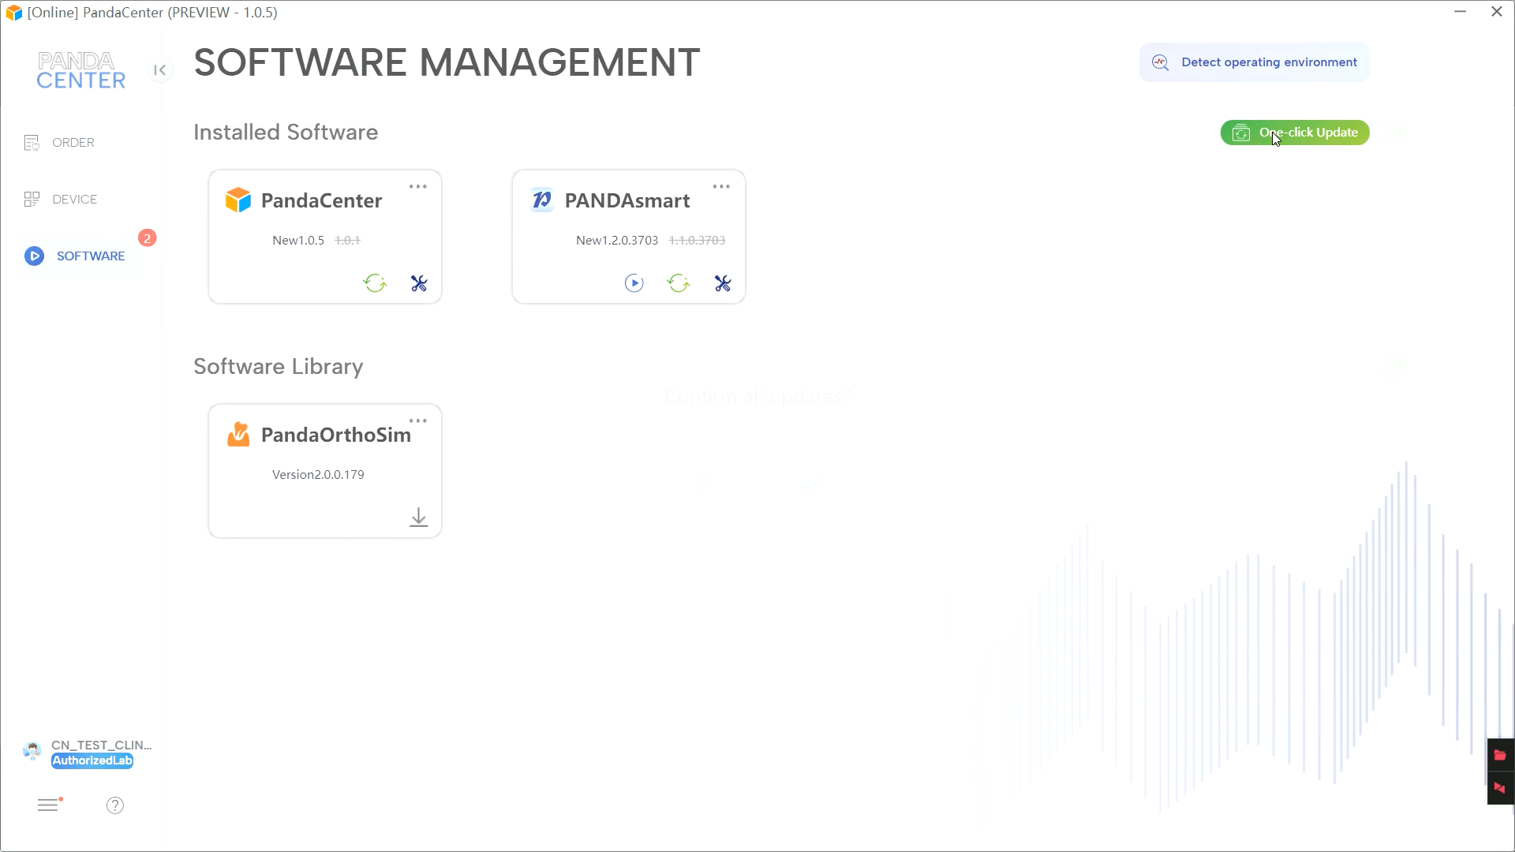Click the AuthorizedLab badge
This screenshot has width=1515, height=852.
coord(92,761)
